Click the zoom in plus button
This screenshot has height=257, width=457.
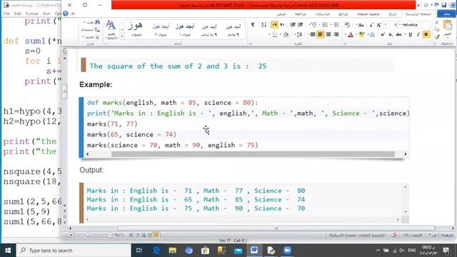point(71,235)
